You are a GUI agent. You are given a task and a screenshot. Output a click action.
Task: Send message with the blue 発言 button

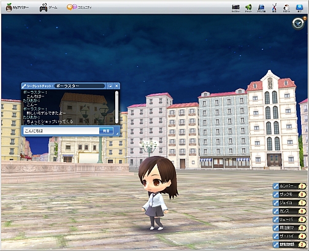[x=106, y=131]
